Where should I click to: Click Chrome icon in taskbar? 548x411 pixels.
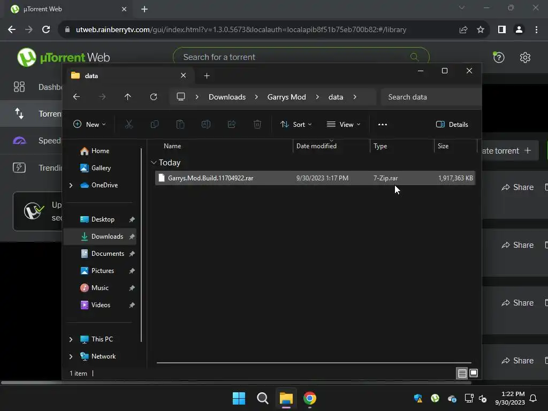coord(310,398)
